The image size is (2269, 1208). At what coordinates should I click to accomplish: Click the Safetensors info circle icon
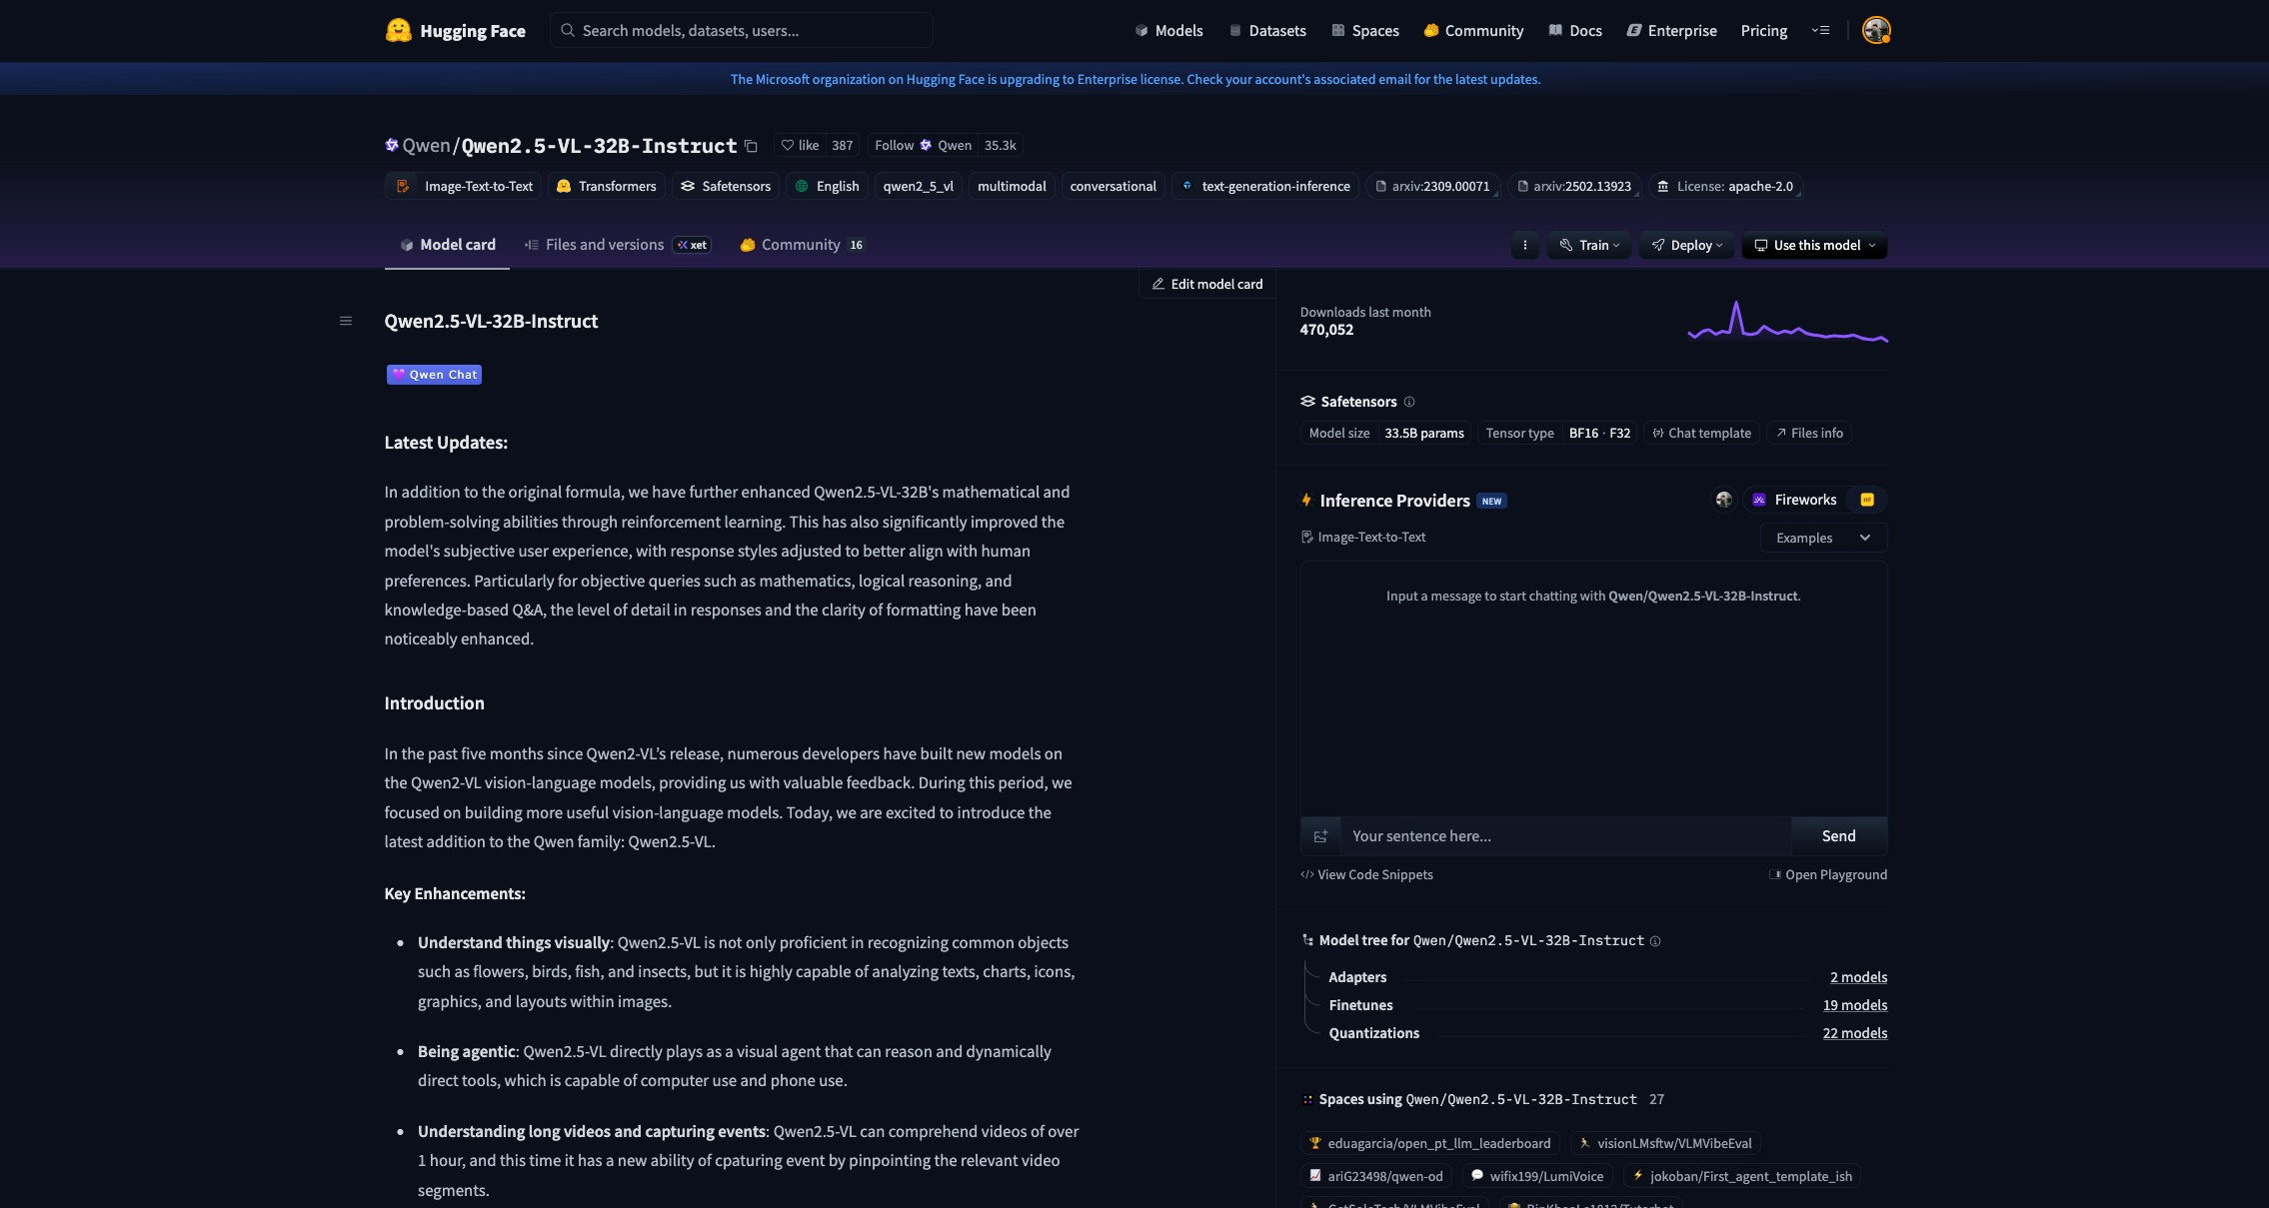click(x=1409, y=402)
